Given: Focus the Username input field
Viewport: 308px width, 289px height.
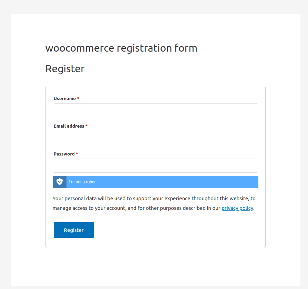Looking at the screenshot, I should 155,110.
